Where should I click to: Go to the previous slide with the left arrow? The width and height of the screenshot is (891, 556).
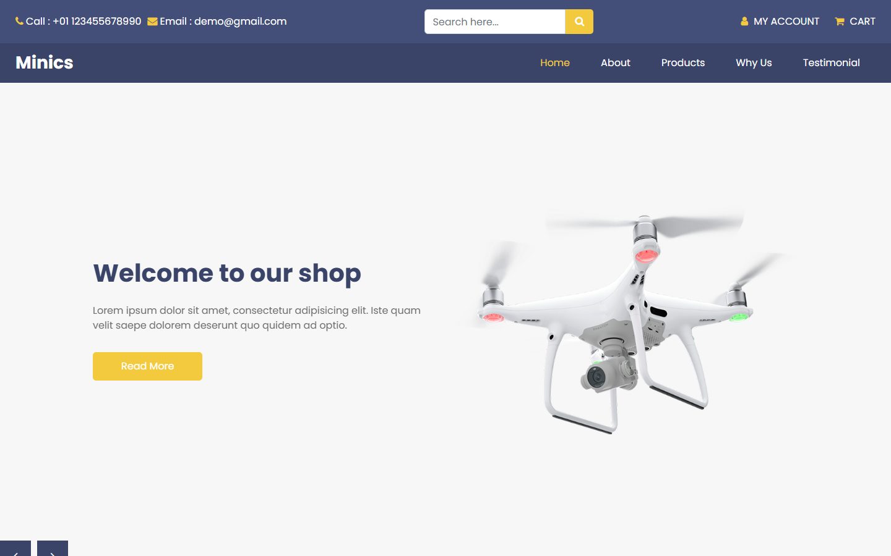click(15, 549)
